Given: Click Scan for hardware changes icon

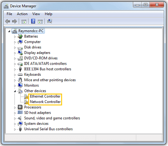Looking at the screenshot, I should click(x=49, y=21).
